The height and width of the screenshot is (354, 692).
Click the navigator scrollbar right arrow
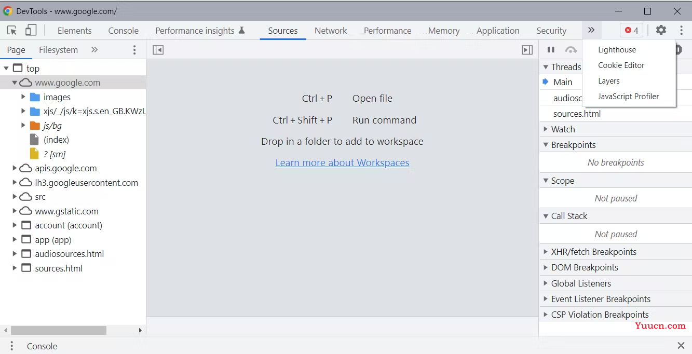tap(140, 330)
